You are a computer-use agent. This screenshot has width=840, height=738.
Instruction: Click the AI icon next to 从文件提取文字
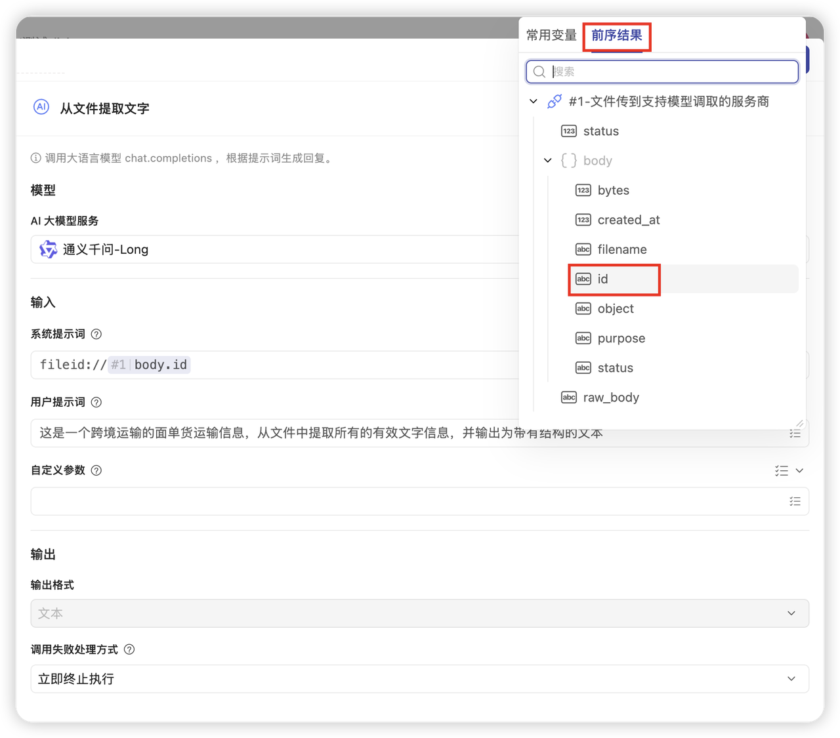tap(41, 108)
